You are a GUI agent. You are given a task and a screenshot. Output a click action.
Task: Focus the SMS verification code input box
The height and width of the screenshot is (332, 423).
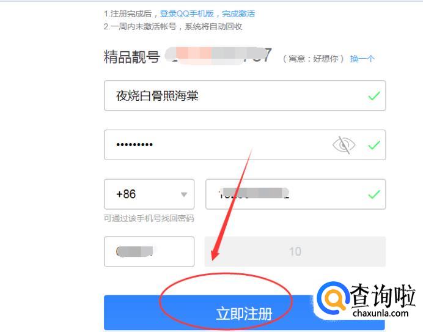149,251
